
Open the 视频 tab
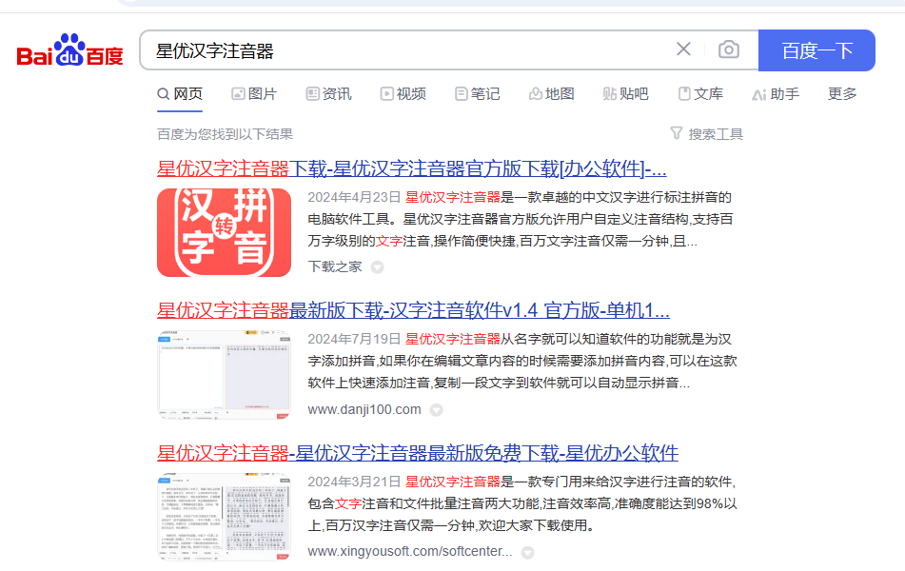coord(403,94)
